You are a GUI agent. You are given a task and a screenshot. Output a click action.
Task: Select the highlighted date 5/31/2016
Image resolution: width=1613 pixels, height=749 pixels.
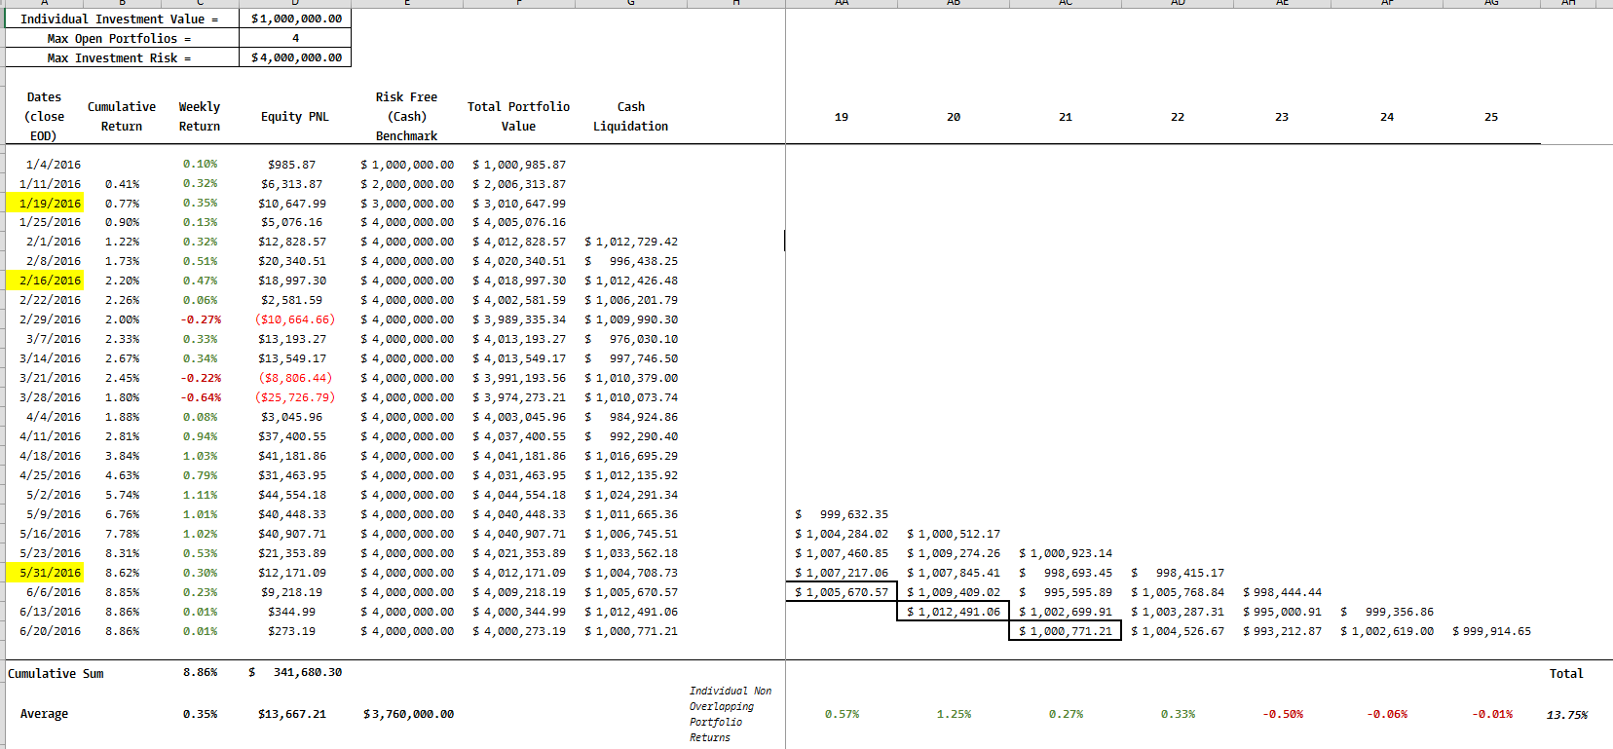[x=45, y=573]
